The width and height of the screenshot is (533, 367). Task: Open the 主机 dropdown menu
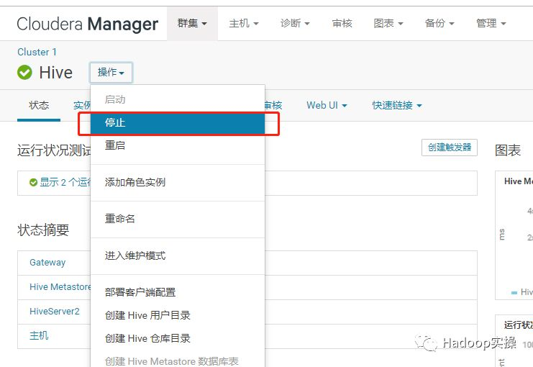[244, 24]
